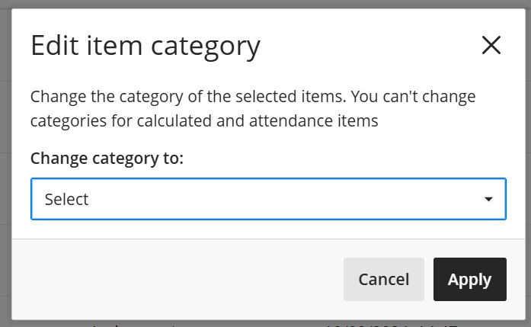
Task: Exit the dialog with the top-right cross
Action: tap(491, 46)
